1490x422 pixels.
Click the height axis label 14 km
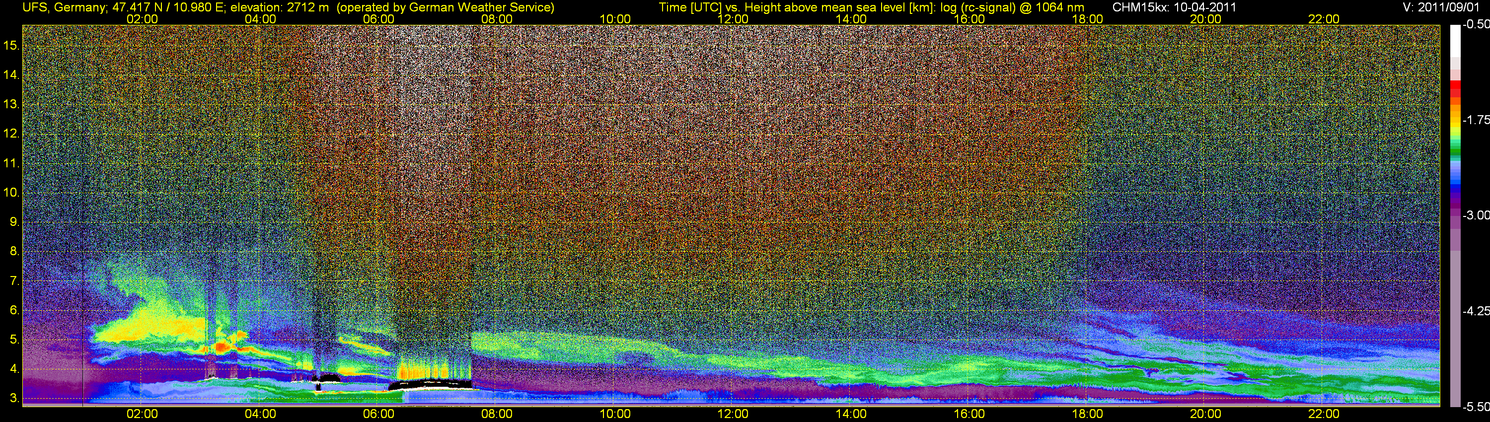tap(11, 74)
